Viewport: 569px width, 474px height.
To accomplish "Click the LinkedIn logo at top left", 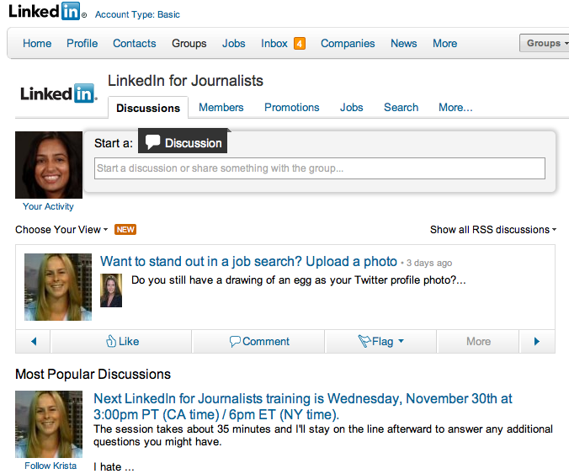I will [47, 11].
